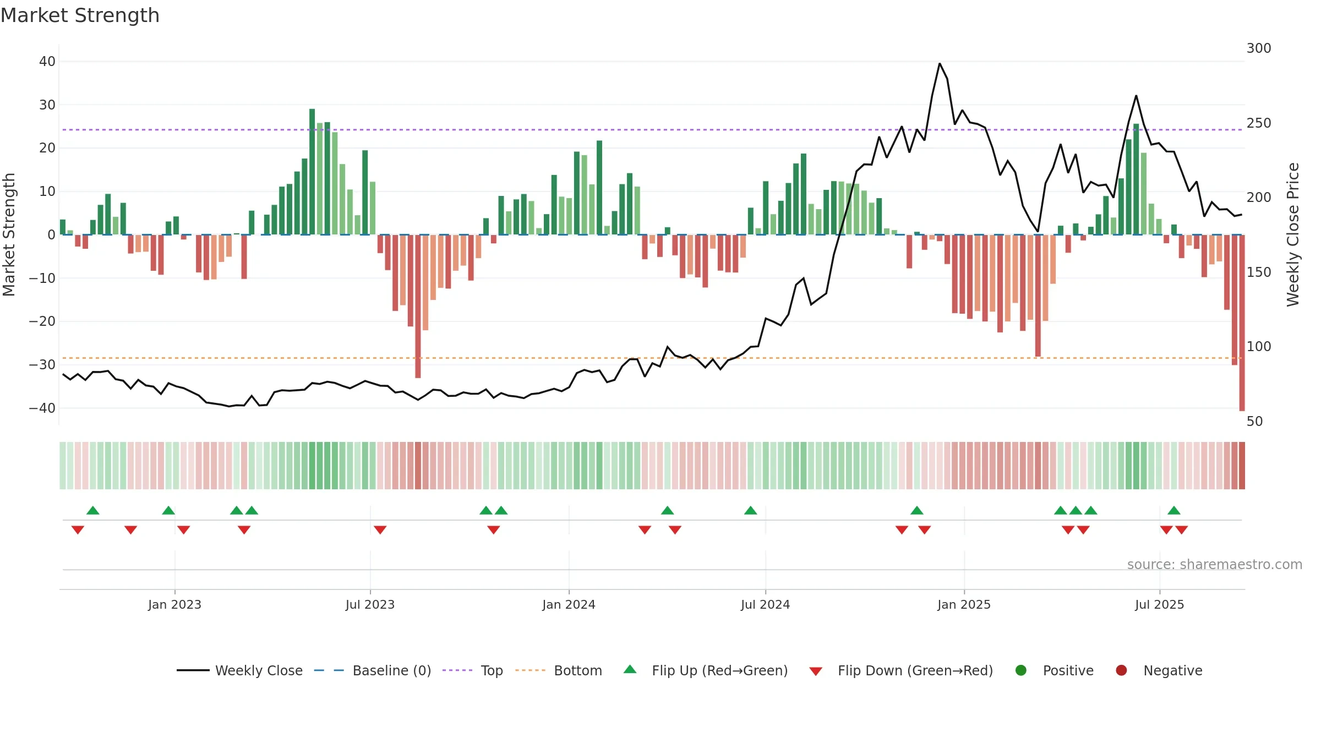Click the Jul 2023 axis label
The width and height of the screenshot is (1321, 743).
370,605
